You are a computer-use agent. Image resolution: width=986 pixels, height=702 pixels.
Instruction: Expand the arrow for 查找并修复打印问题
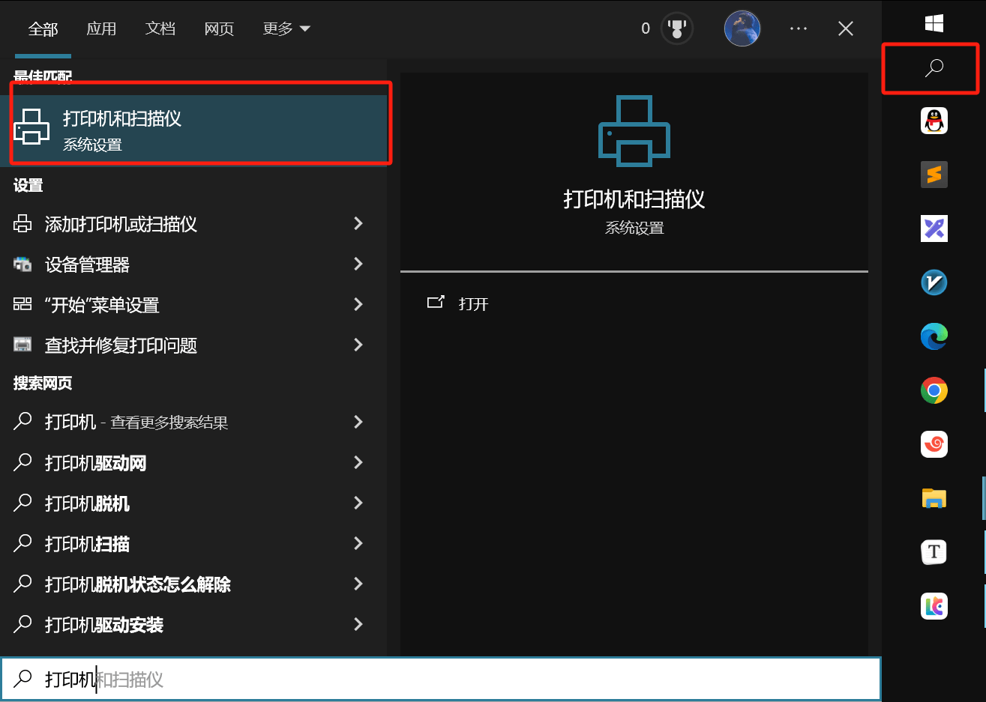pos(358,345)
